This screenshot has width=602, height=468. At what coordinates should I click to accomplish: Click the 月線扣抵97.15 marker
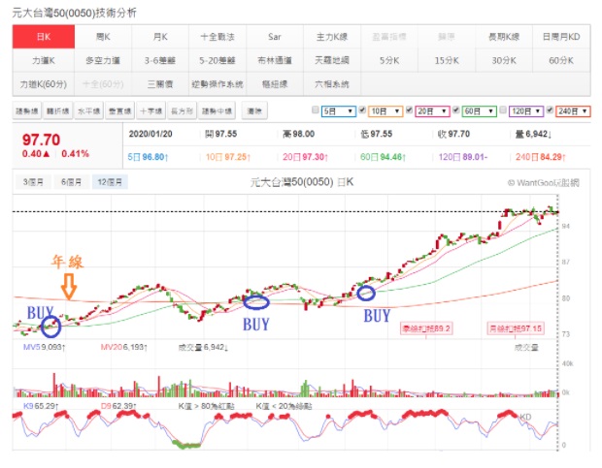(x=516, y=328)
